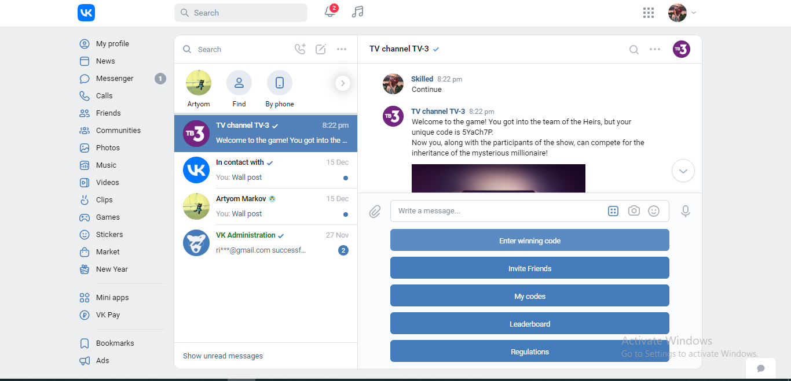791x381 pixels.
Task: Search within the TV-3 conversation
Action: point(634,50)
